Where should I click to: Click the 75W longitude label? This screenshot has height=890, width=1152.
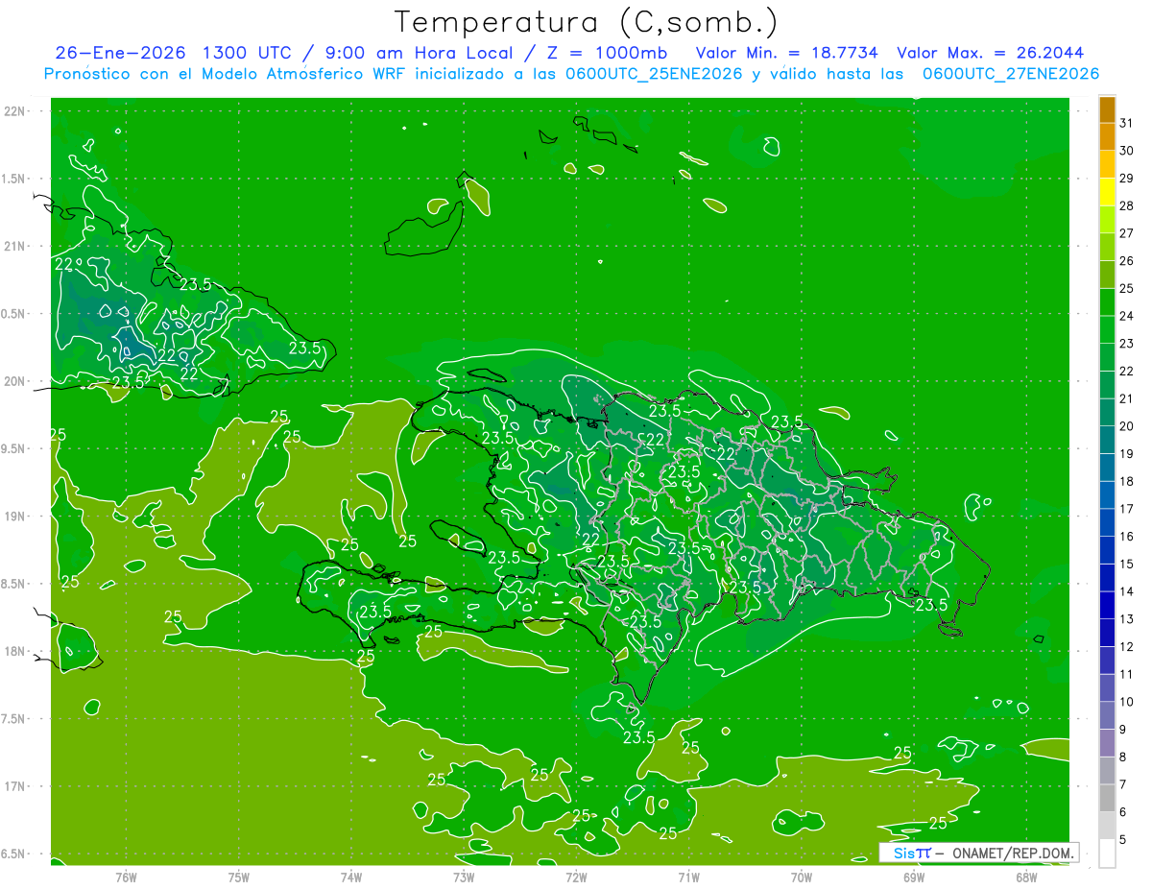(239, 877)
